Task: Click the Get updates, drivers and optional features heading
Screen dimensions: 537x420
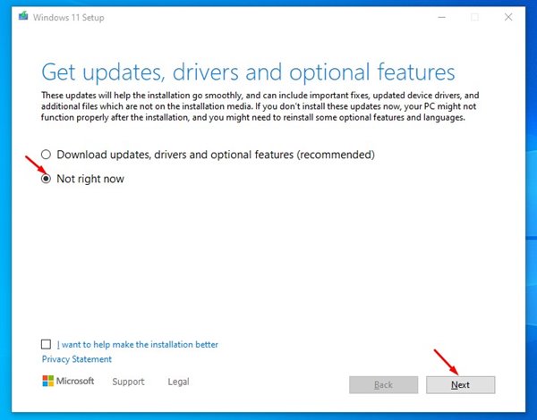Action: tap(248, 72)
